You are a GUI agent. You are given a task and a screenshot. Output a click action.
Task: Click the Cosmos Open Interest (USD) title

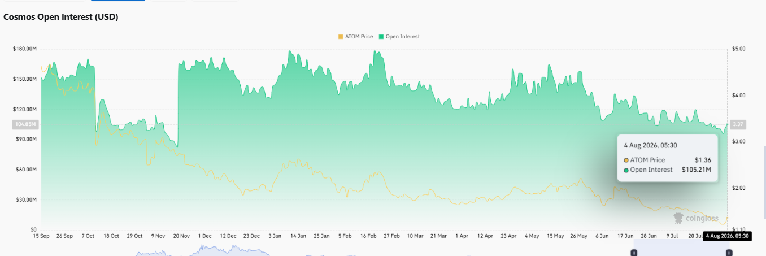pos(60,18)
